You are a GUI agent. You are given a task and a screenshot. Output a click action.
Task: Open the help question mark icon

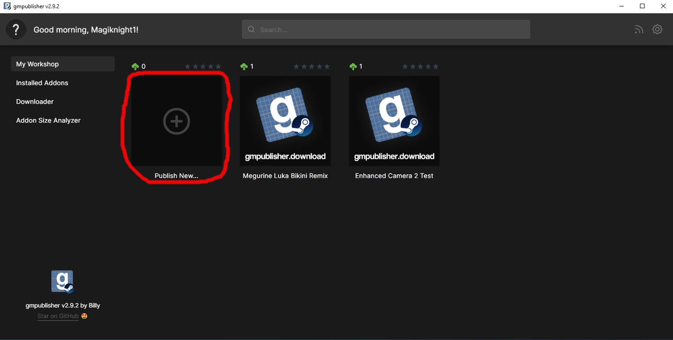click(16, 30)
